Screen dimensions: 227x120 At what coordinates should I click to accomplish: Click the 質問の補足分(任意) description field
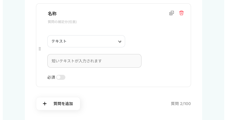pyautogui.click(x=62, y=22)
